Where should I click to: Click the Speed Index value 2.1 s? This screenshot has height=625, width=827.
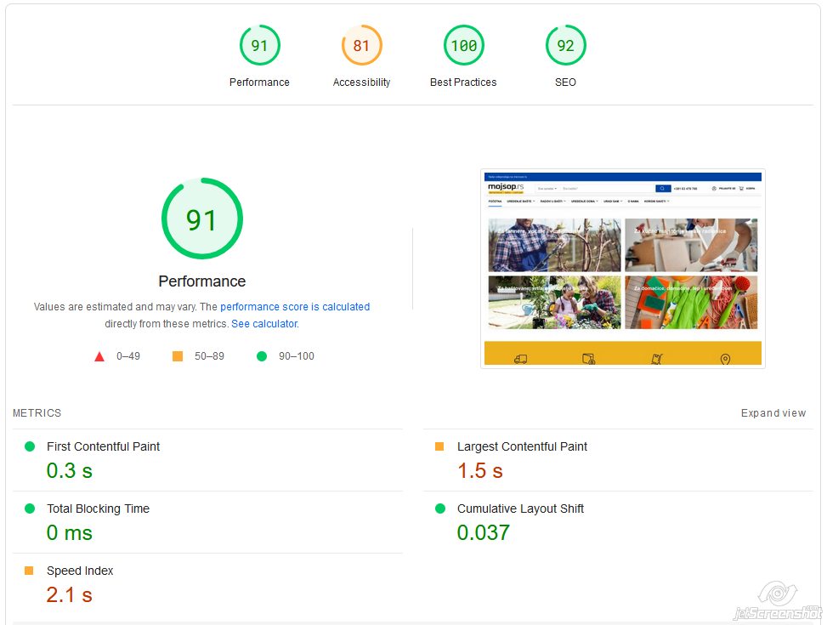pyautogui.click(x=70, y=595)
